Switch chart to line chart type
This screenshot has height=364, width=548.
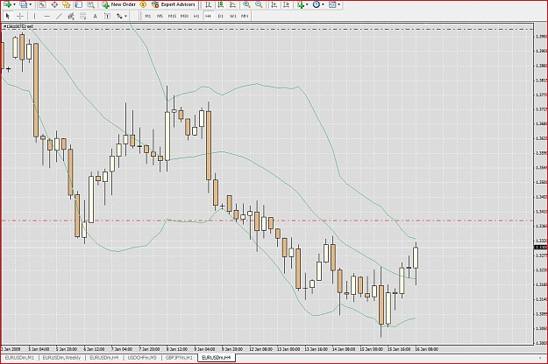pyautogui.click(x=232, y=4)
